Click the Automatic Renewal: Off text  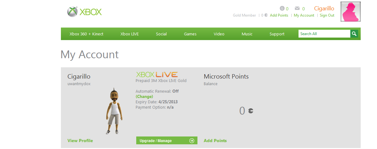click(x=157, y=91)
